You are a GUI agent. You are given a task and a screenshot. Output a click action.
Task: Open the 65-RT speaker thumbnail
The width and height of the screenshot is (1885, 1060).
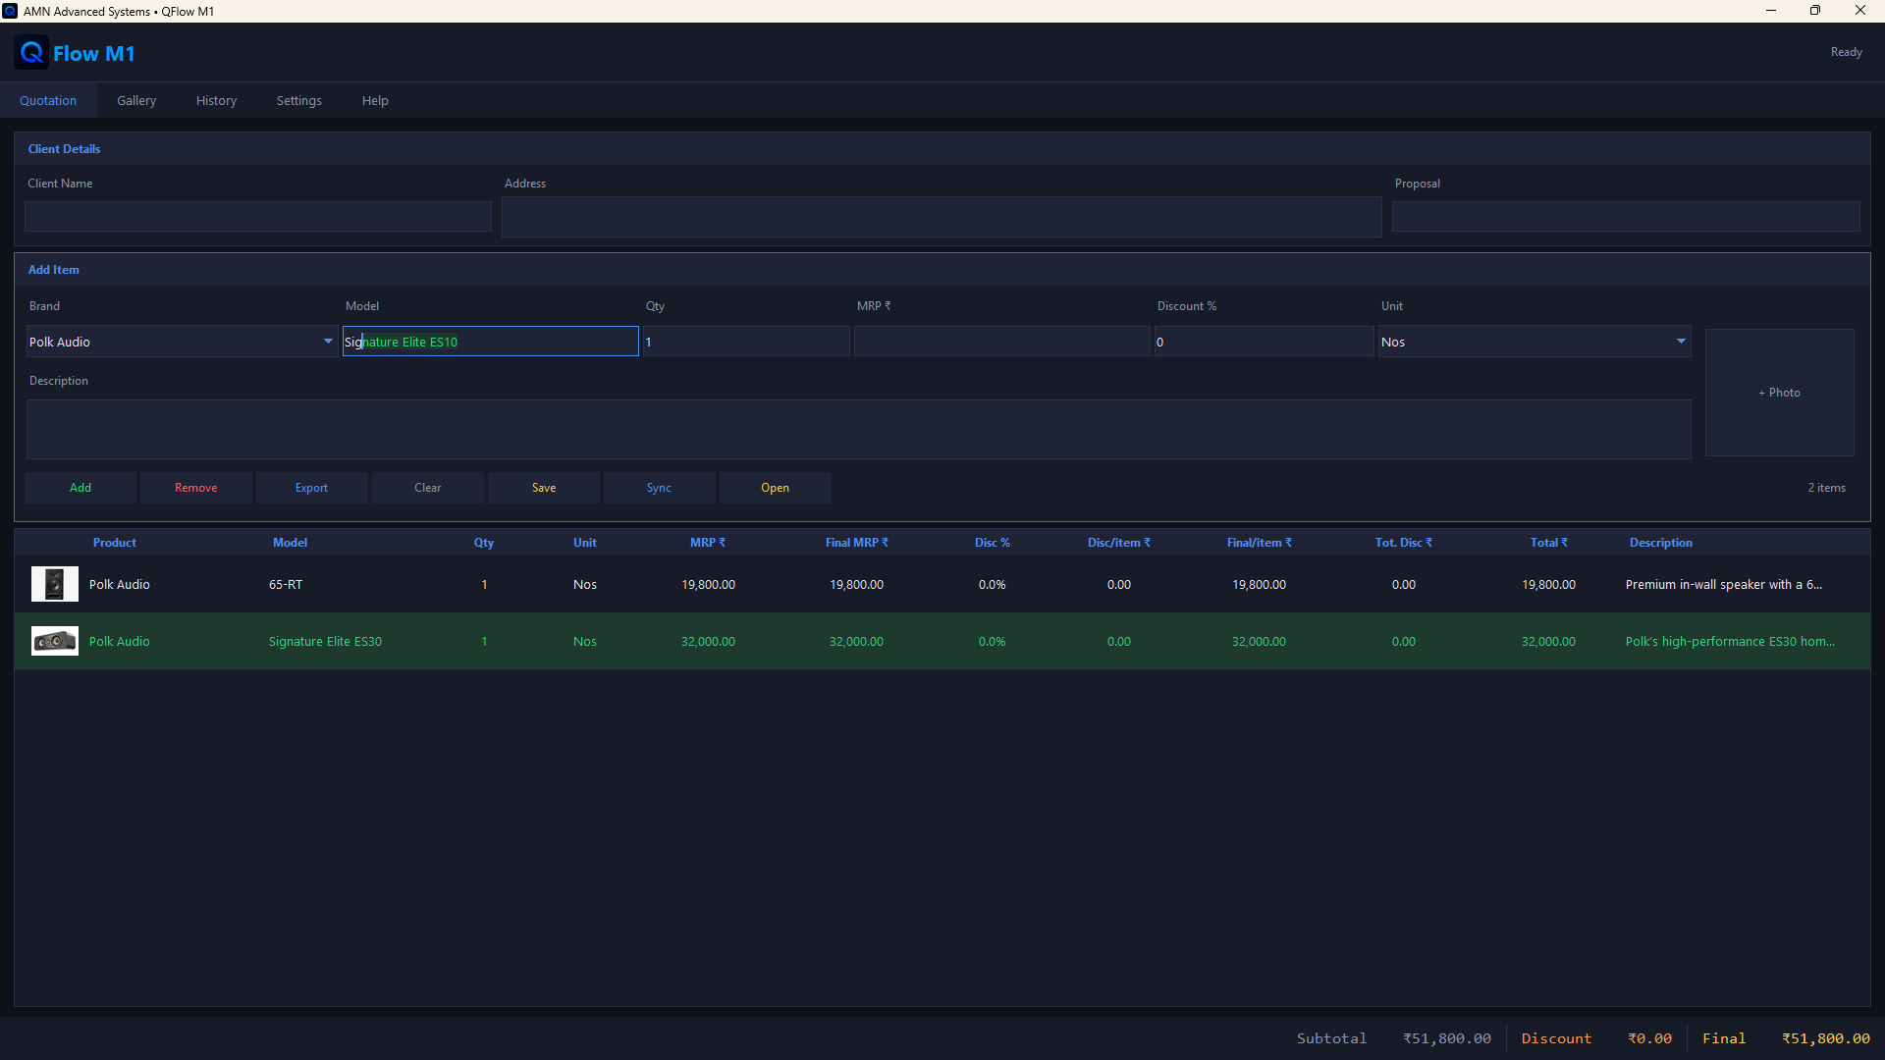pyautogui.click(x=55, y=584)
